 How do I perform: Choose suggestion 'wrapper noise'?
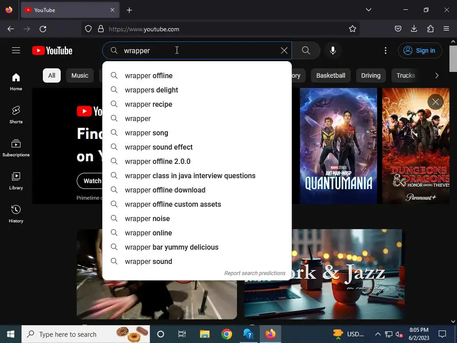point(197,218)
